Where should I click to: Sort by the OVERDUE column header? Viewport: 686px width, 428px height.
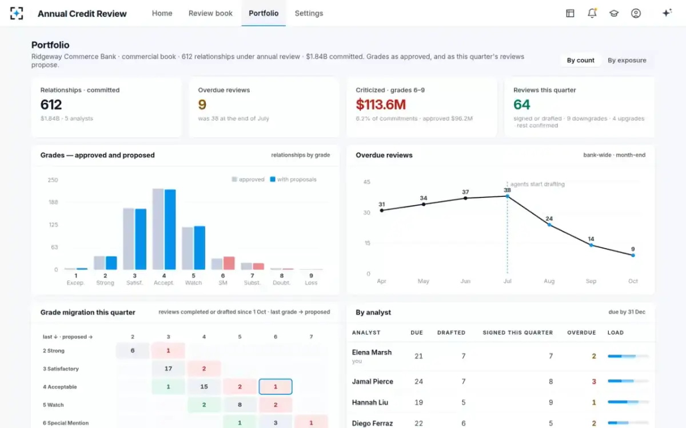click(x=581, y=333)
